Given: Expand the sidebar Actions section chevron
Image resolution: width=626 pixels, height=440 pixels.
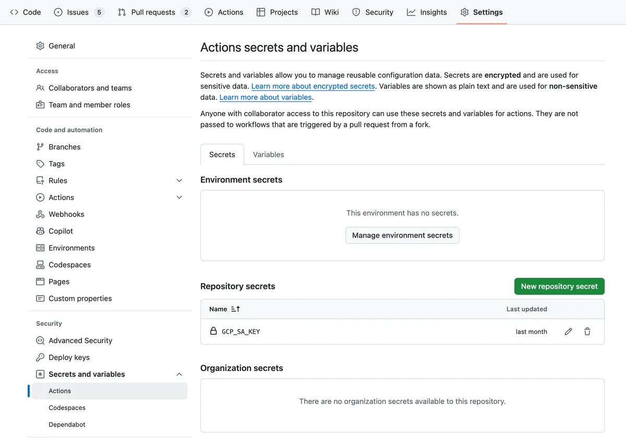Looking at the screenshot, I should point(179,198).
